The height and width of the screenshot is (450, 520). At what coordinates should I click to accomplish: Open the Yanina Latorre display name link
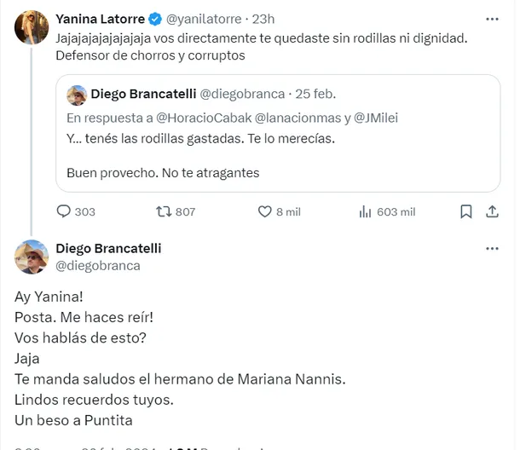click(x=96, y=18)
